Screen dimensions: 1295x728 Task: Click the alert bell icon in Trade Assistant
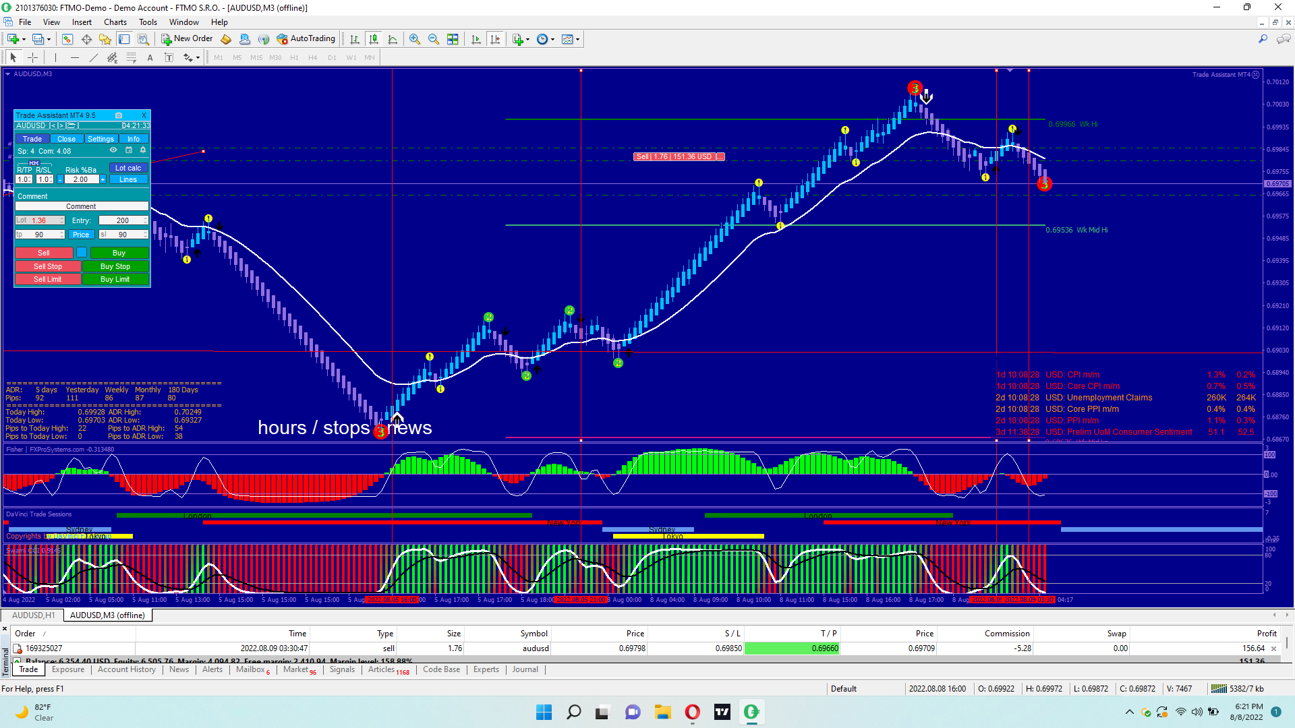click(142, 150)
